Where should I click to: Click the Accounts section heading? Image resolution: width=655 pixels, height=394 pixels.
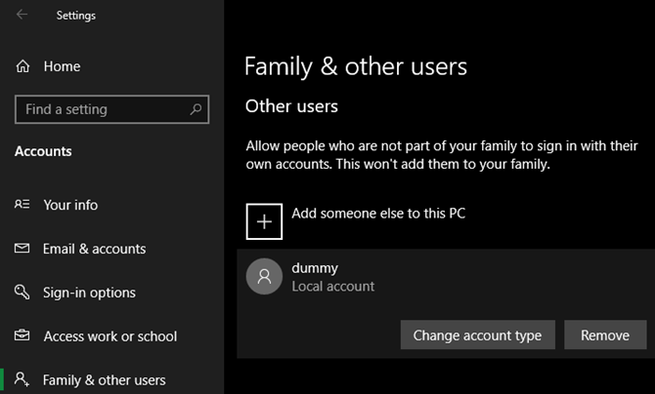pyautogui.click(x=43, y=151)
